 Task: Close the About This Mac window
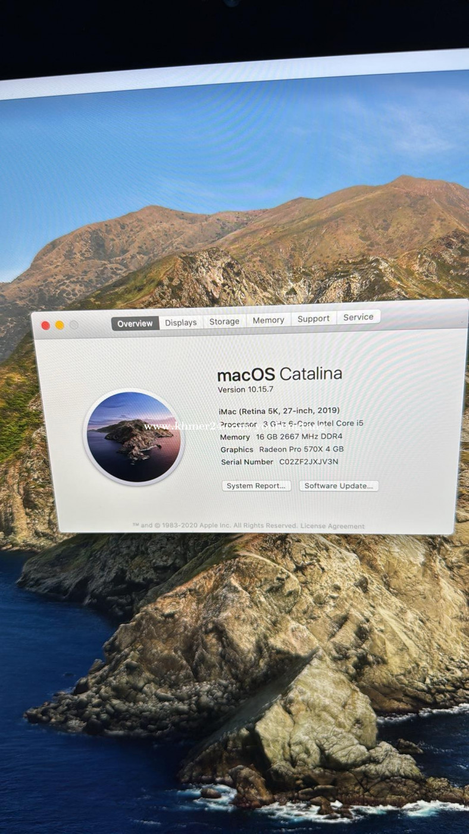45,325
